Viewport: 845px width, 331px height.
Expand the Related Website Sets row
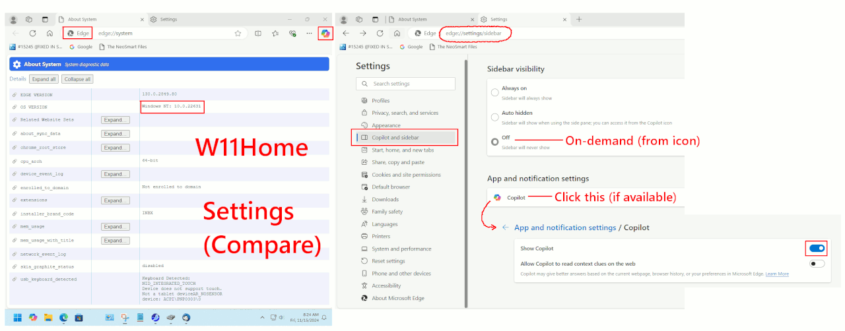(116, 120)
